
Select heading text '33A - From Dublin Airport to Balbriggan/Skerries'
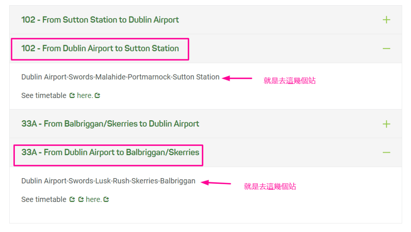(110, 152)
